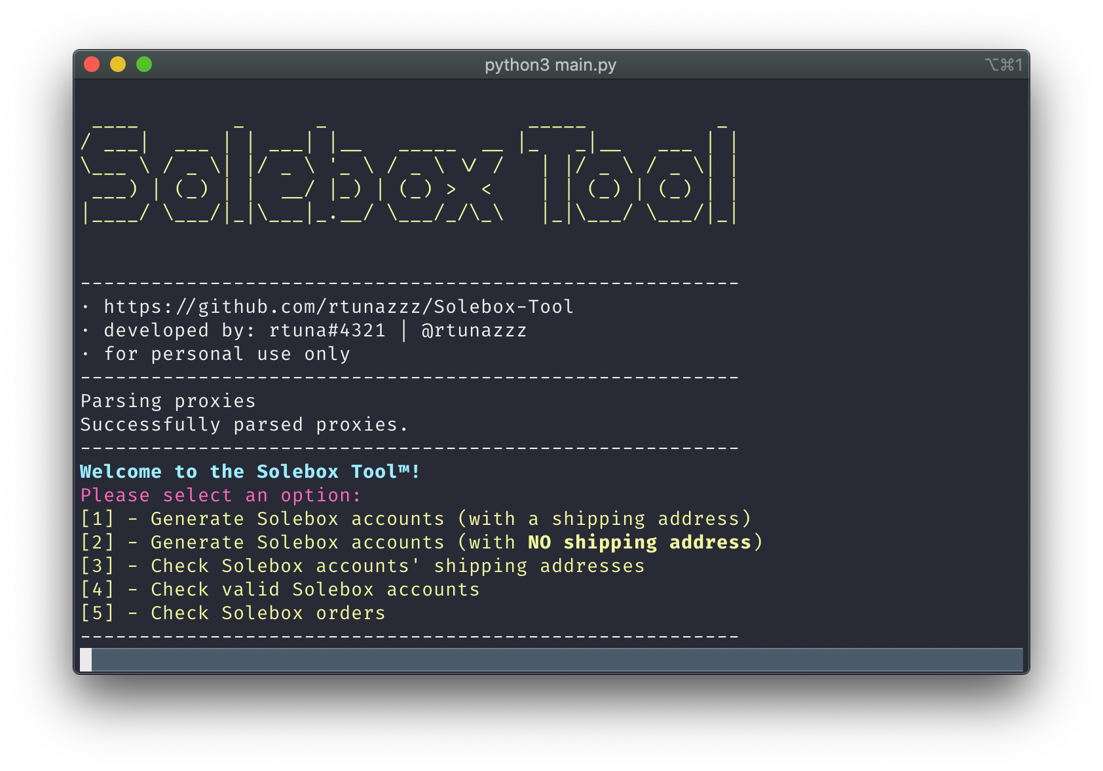Click the 'Please select an option:' prompt text
1103x771 pixels.
click(221, 495)
